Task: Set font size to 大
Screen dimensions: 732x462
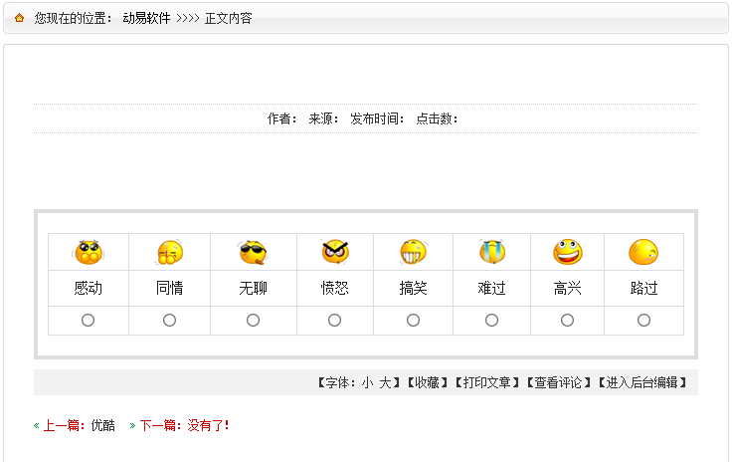Action: 385,383
